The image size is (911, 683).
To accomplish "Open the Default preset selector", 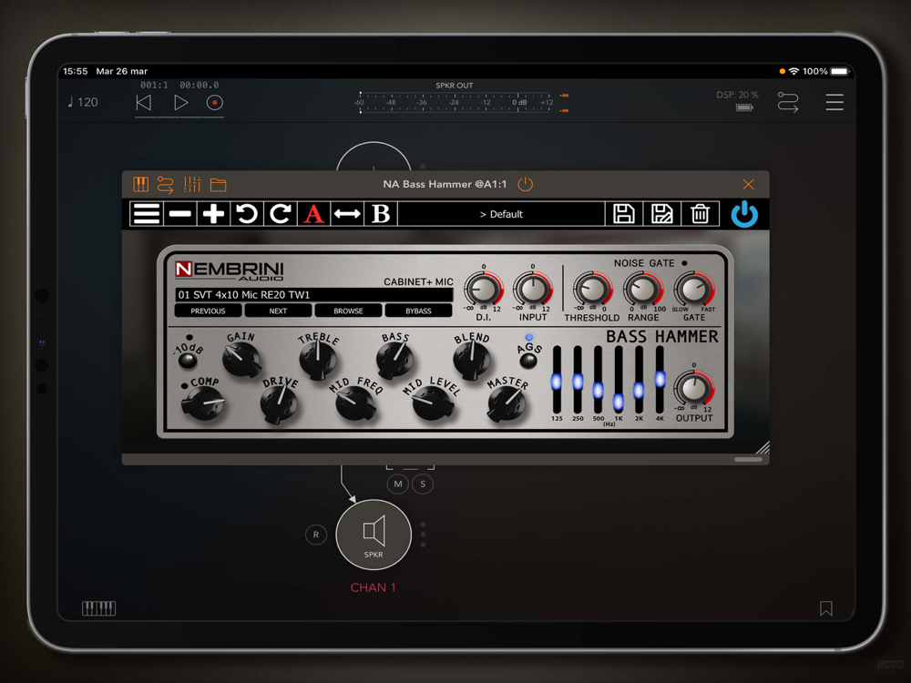I will 501,214.
